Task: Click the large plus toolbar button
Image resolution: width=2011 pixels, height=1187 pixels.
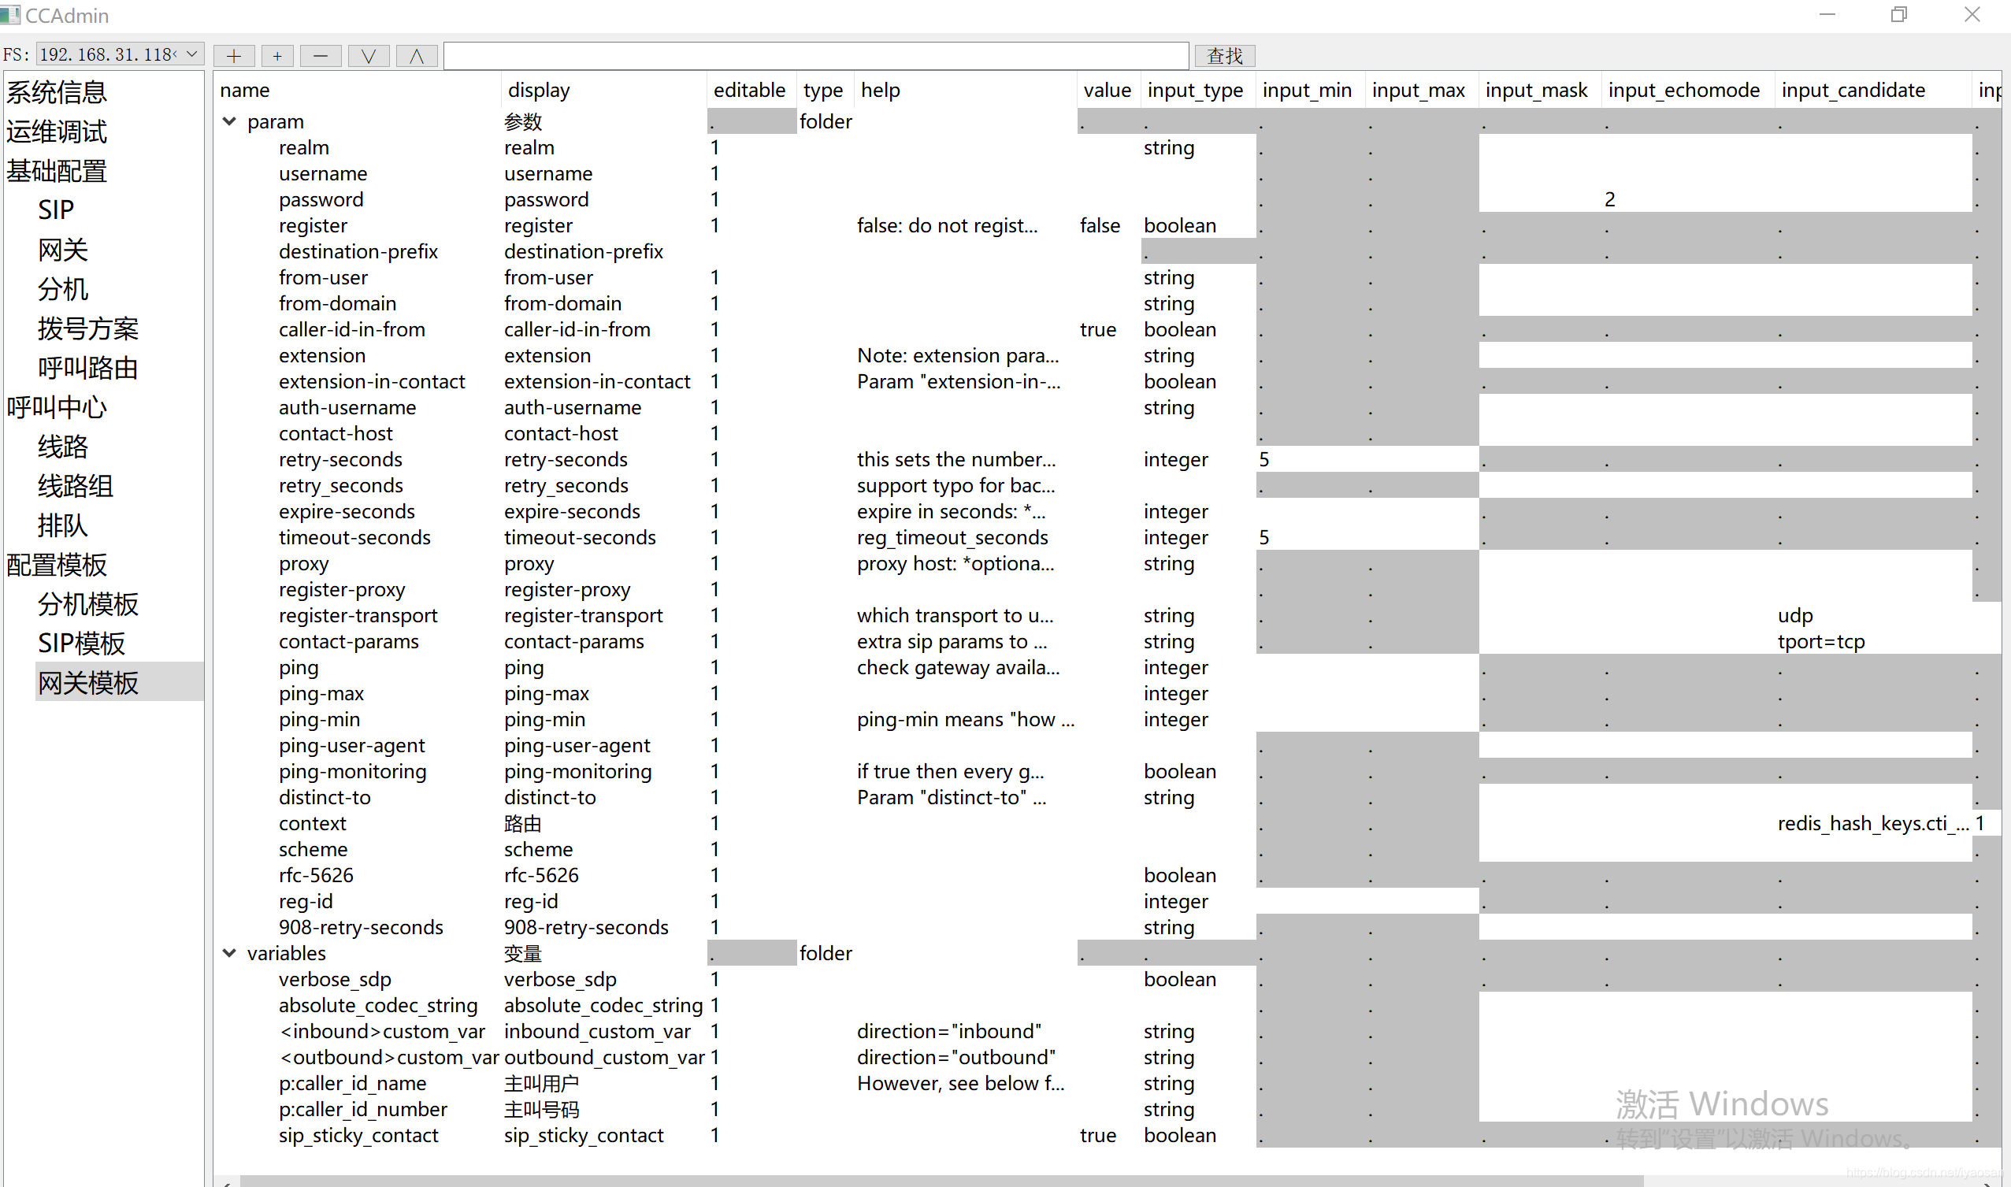Action: click(234, 56)
